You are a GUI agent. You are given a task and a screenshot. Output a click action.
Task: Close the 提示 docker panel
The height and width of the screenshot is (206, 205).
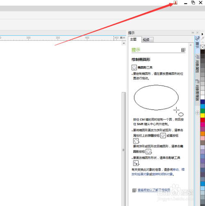(197, 32)
